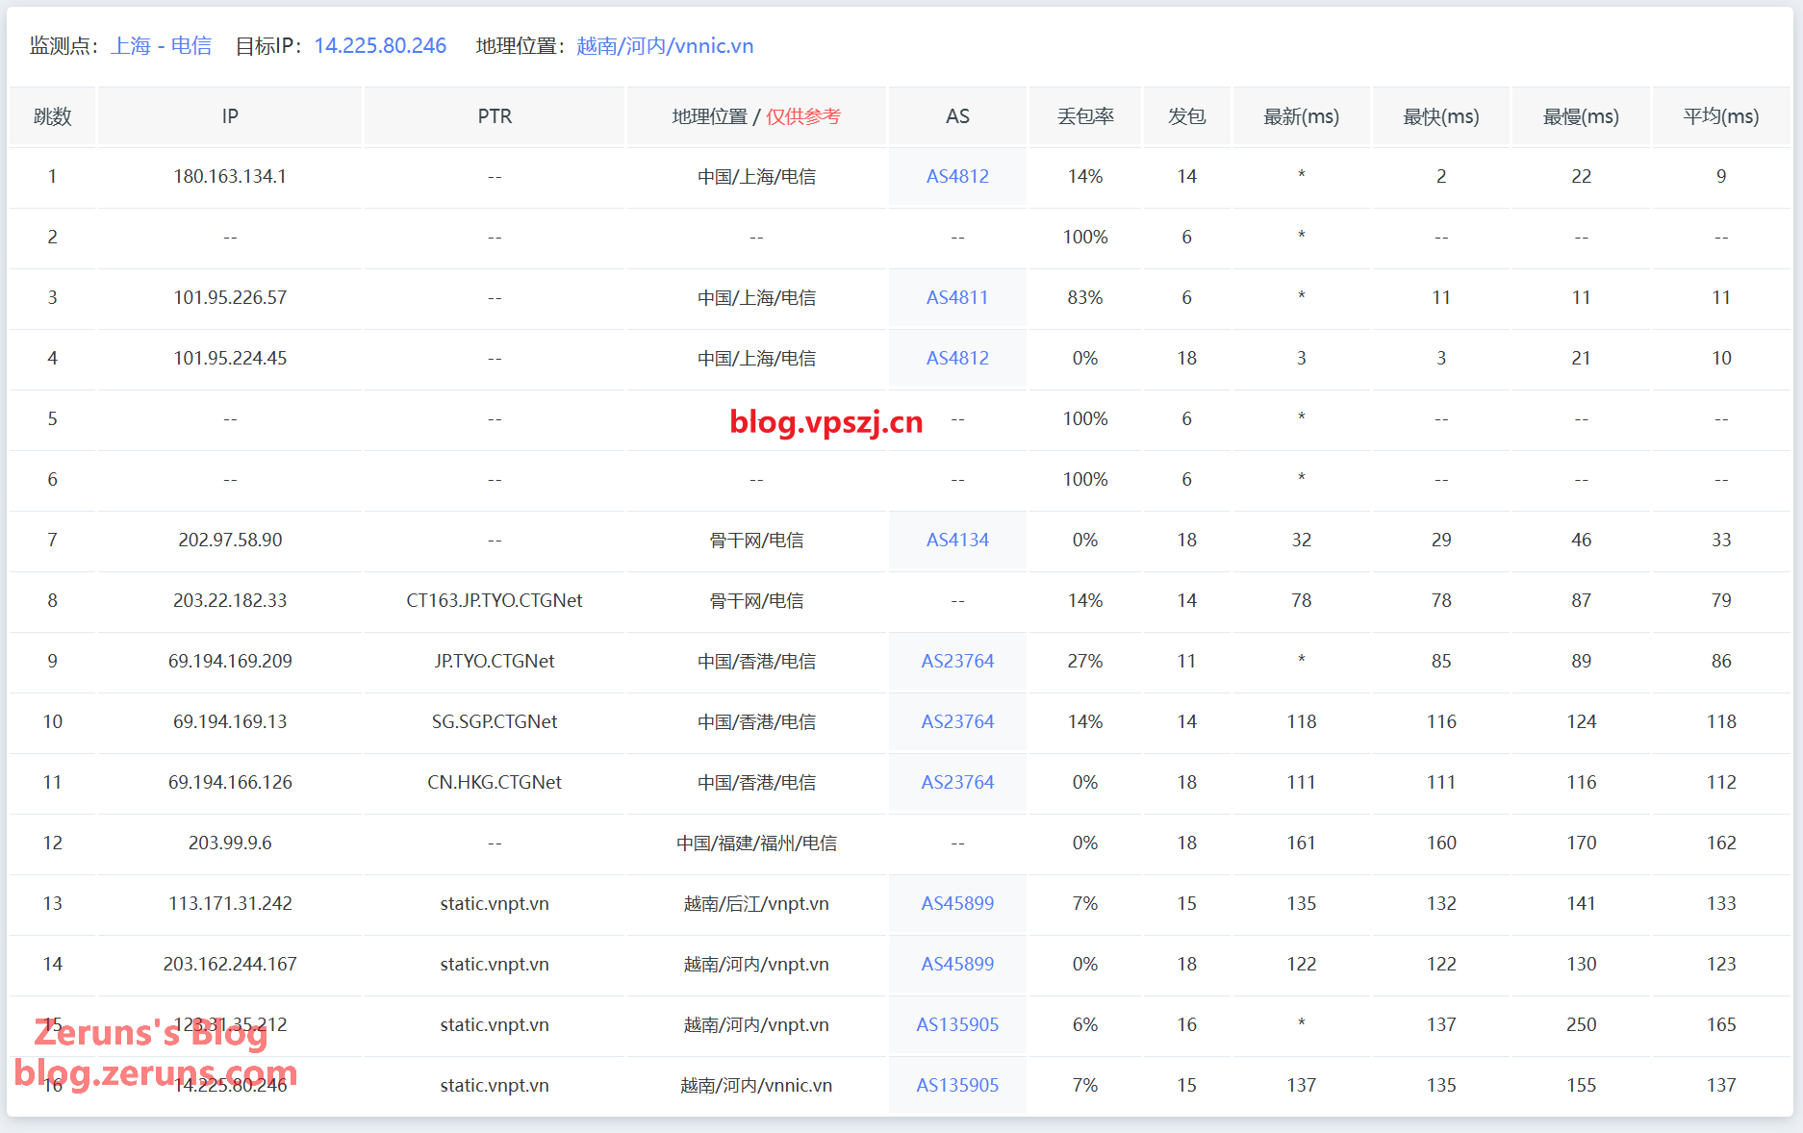Open AS4812 link in hop 4 row

(x=957, y=358)
